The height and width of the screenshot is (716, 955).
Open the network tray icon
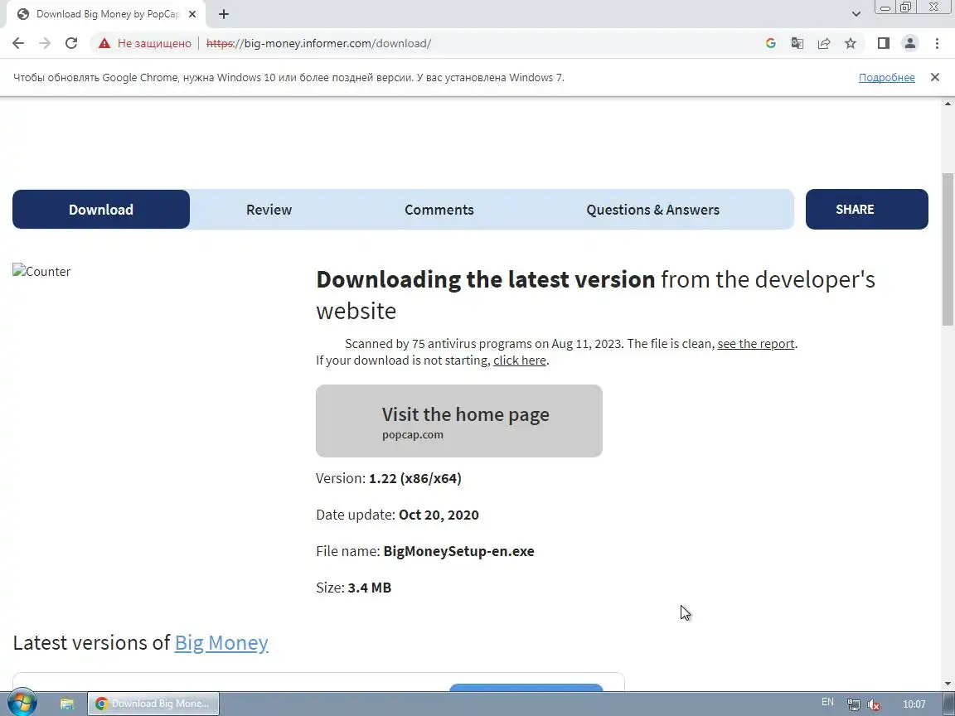coord(853,704)
